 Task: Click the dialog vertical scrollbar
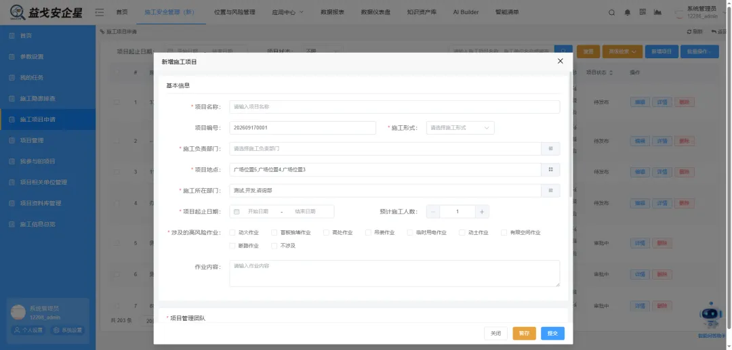571,135
